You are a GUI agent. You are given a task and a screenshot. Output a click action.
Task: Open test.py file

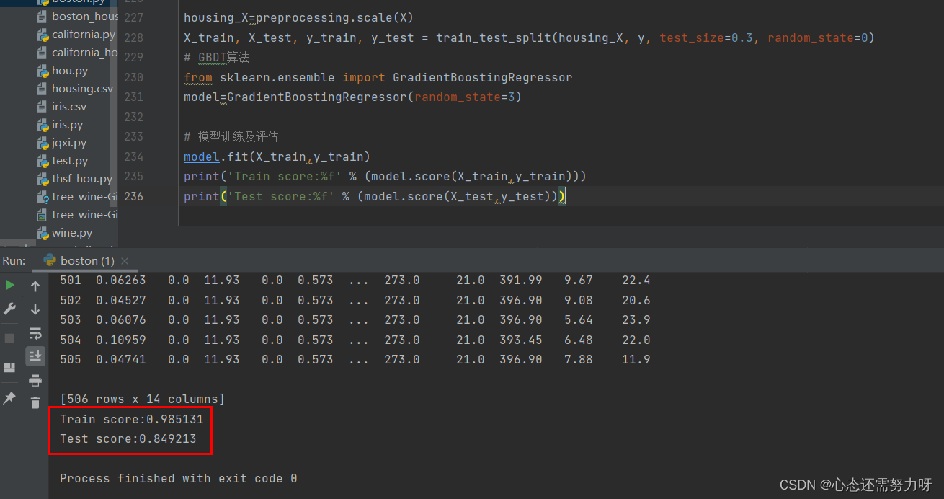(x=70, y=161)
